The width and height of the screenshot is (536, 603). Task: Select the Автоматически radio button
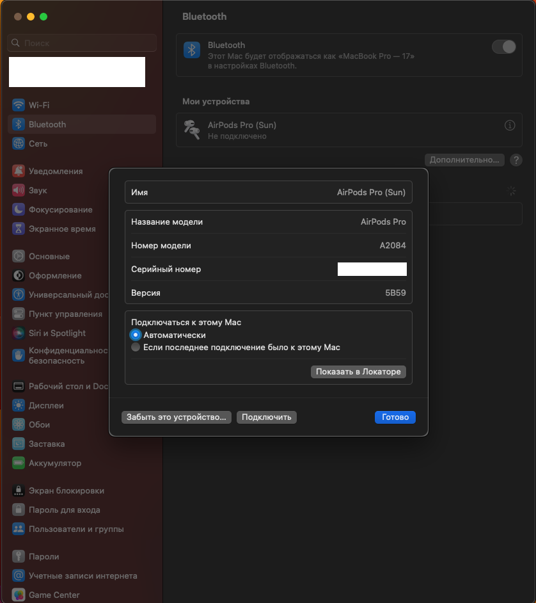pos(135,335)
